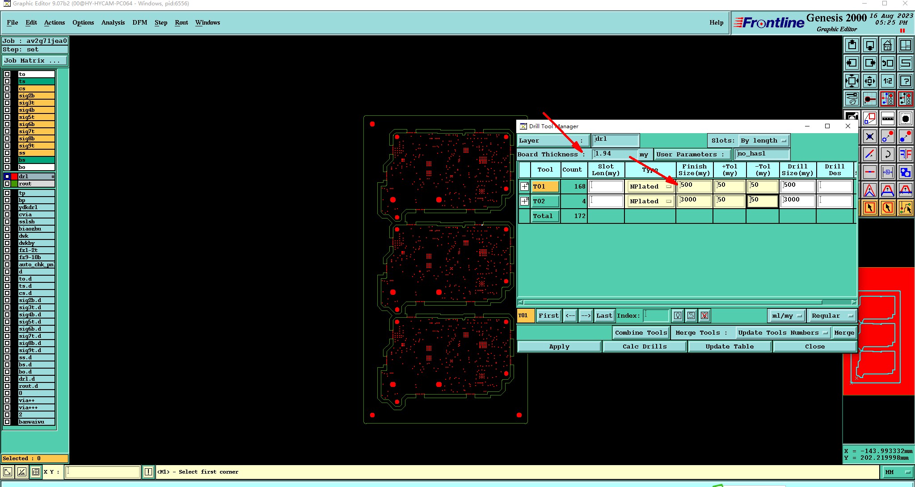Click the zoom home icon
The height and width of the screenshot is (487, 915).
click(887, 45)
